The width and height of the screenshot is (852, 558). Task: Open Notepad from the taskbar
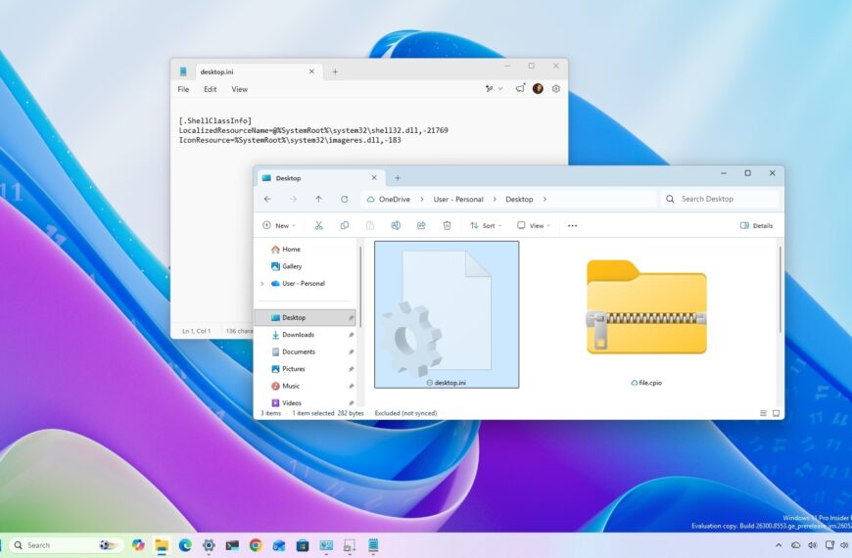pos(373,545)
